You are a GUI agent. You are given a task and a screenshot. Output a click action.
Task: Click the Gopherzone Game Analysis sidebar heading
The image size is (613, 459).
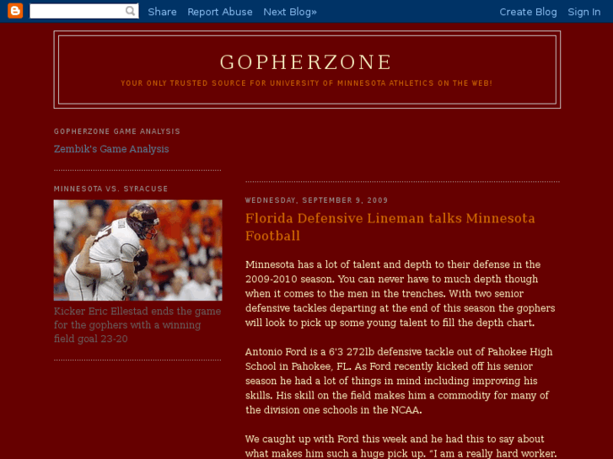tap(117, 131)
